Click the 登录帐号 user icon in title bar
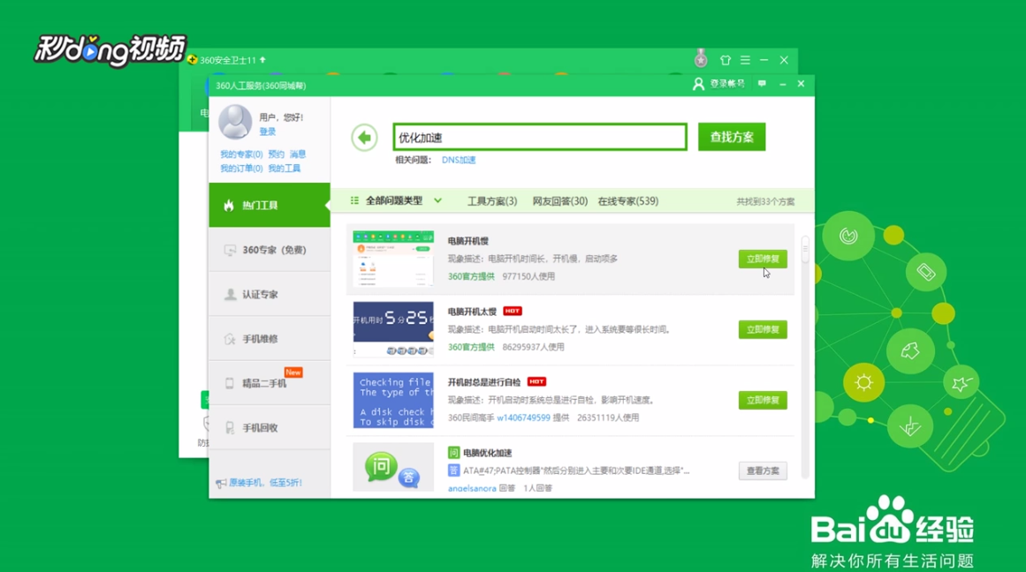The width and height of the screenshot is (1026, 572). click(698, 84)
